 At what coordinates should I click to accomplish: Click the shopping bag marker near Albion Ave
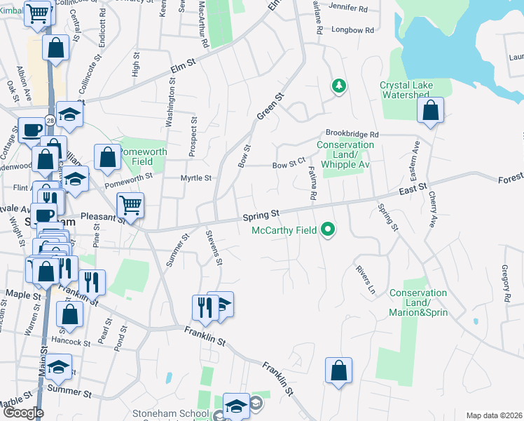click(56, 51)
